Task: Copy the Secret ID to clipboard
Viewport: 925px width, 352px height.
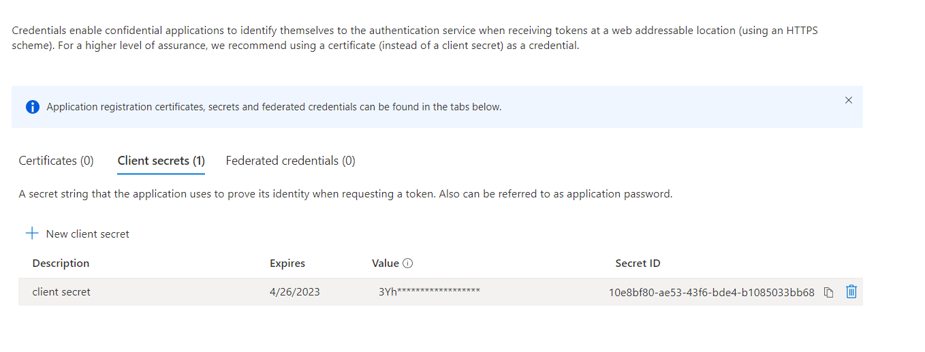Action: (828, 293)
